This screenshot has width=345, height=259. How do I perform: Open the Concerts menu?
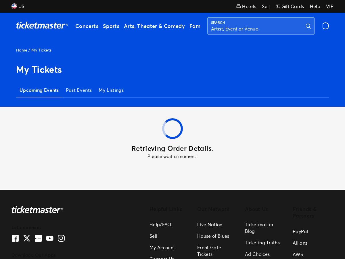[x=87, y=26]
